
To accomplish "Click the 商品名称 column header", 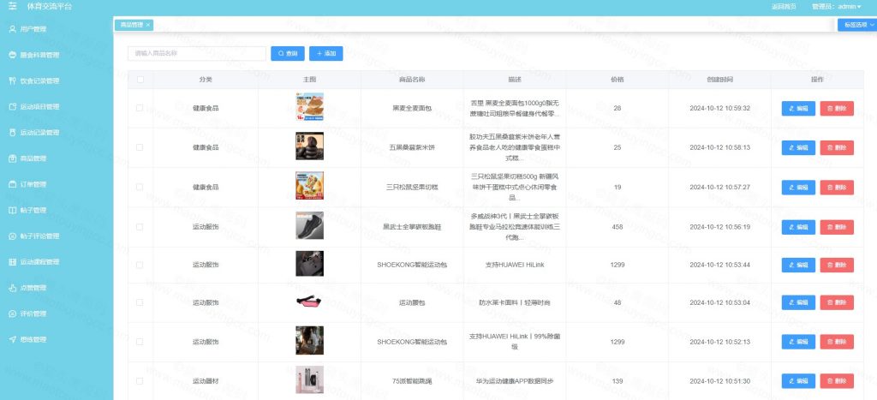I will pos(412,80).
